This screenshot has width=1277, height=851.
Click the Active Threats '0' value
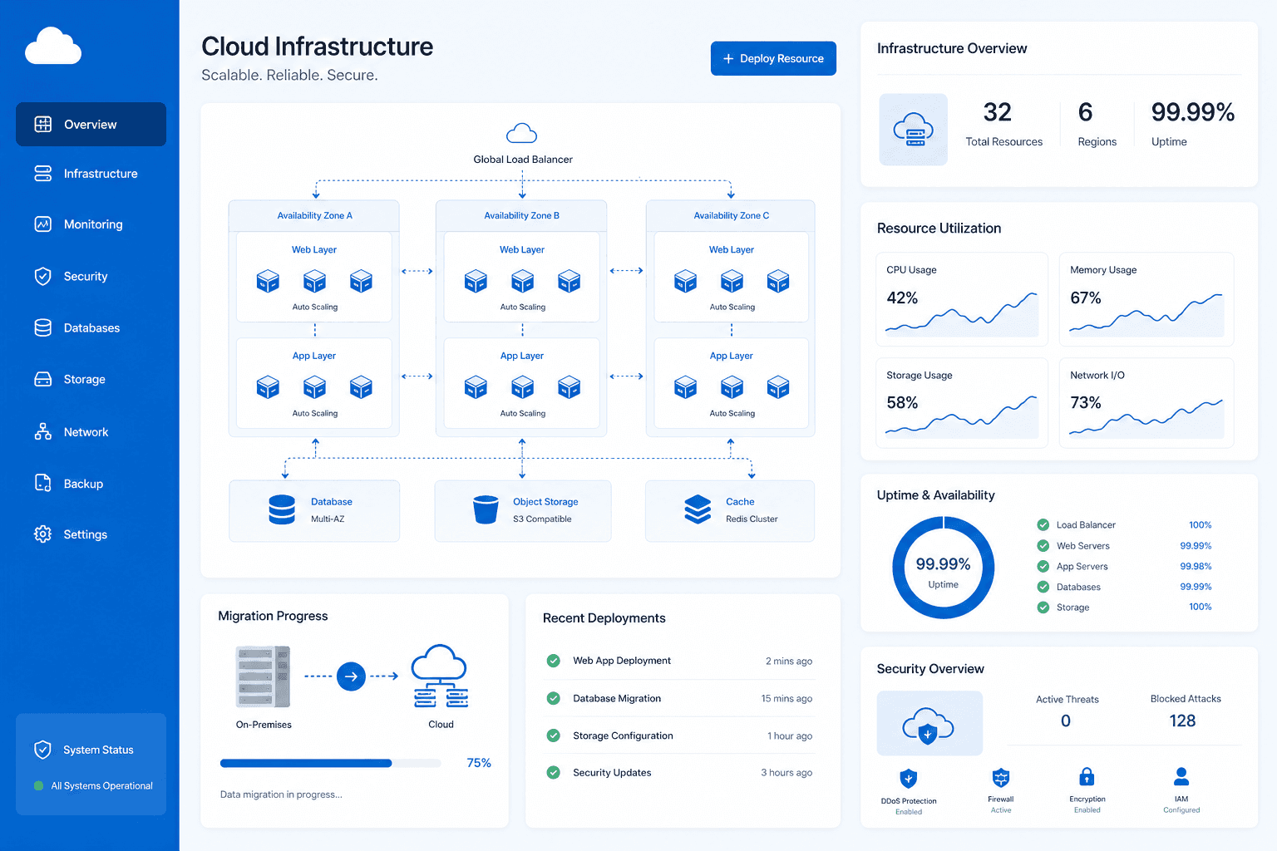tap(1066, 721)
